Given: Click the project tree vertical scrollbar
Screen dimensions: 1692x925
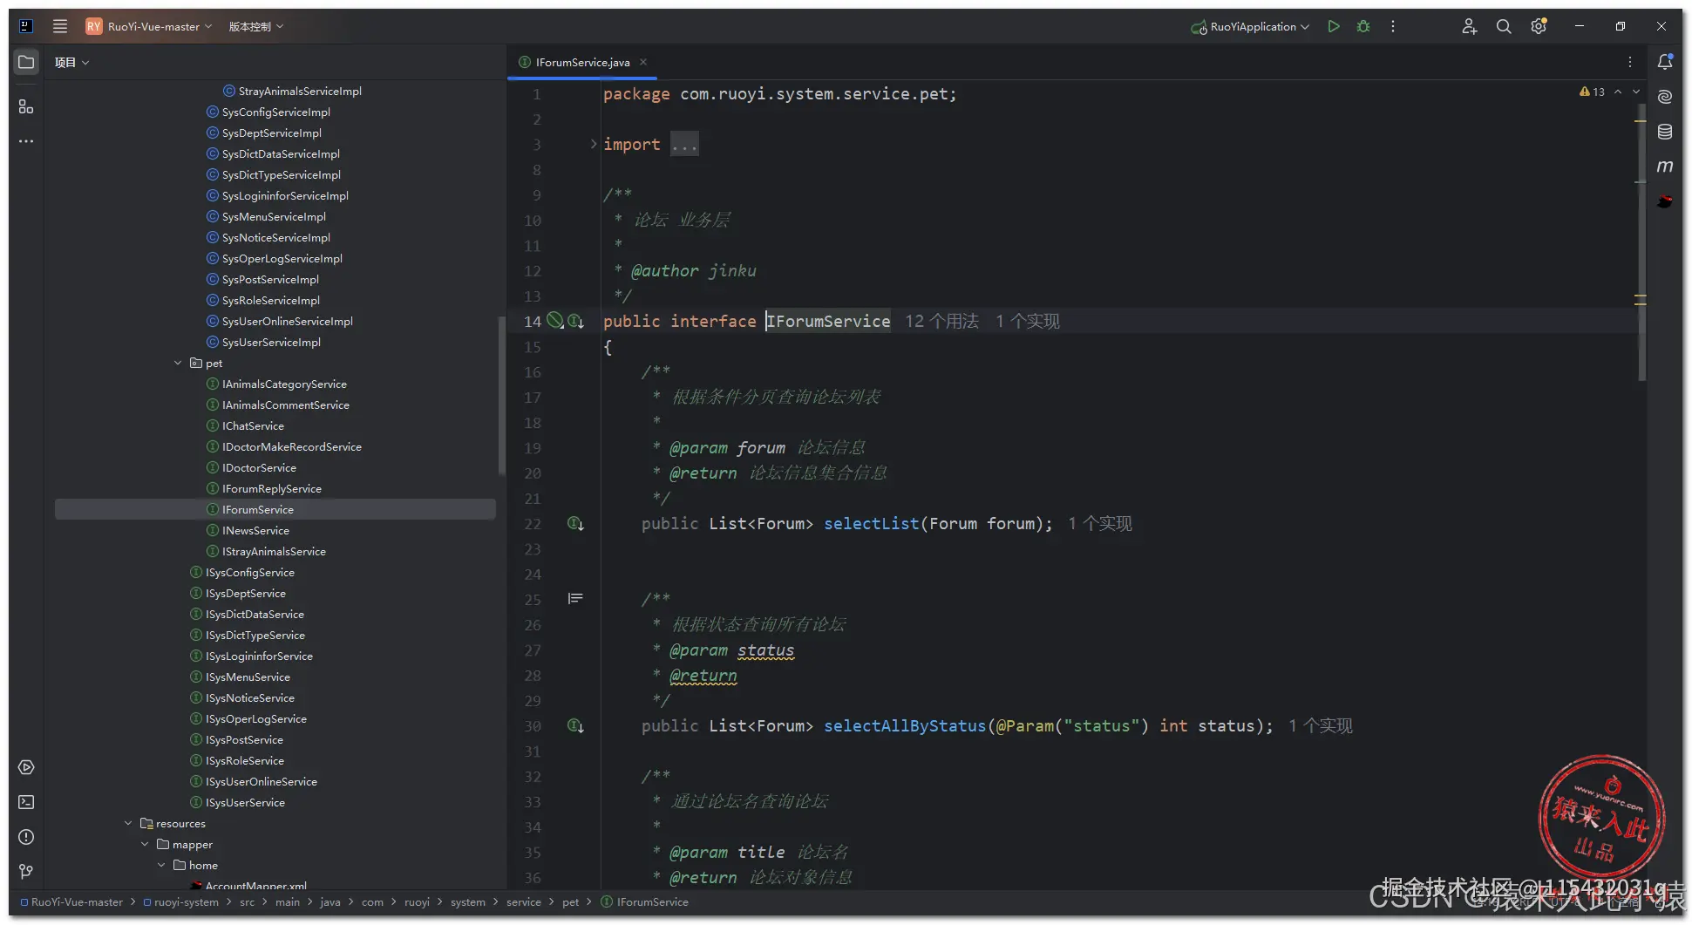Looking at the screenshot, I should pos(501,396).
